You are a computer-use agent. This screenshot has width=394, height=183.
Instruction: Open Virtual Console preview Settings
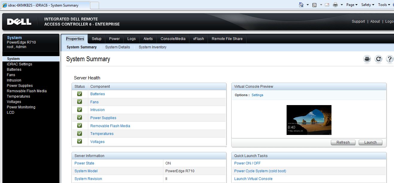257,95
